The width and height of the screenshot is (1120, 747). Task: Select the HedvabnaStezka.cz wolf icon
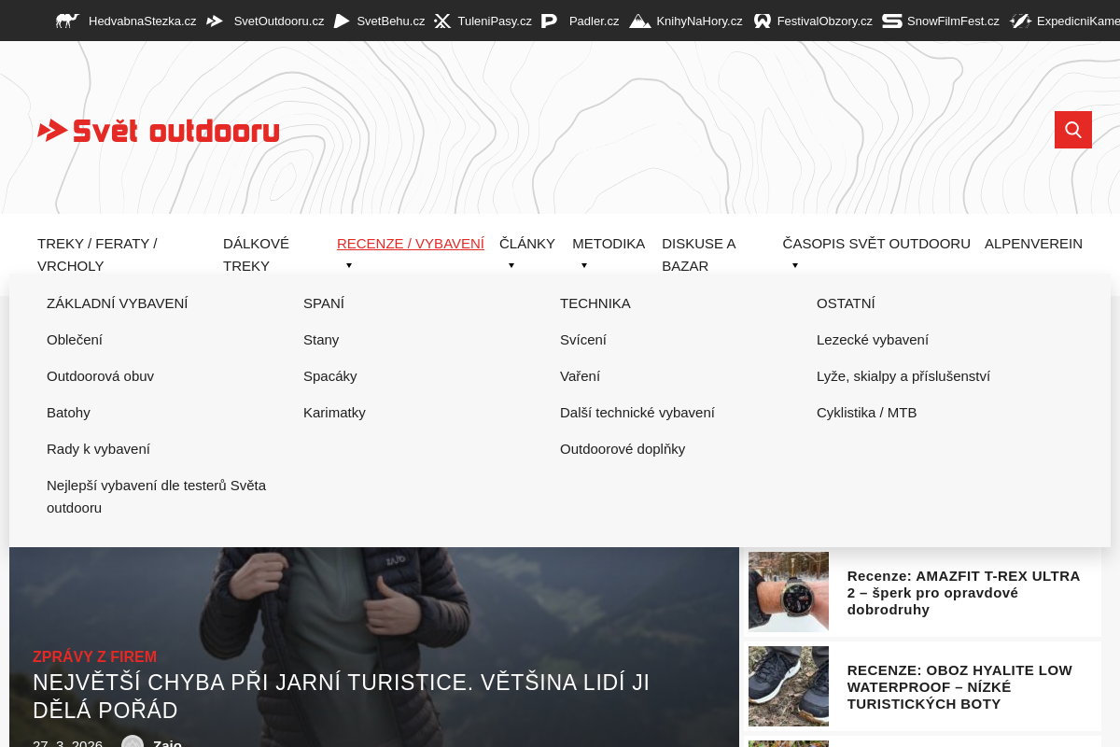point(66,20)
